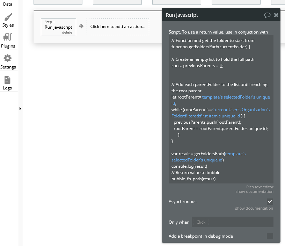Close the Run javascript panel
Screen dimensions: 285x246
pyautogui.click(x=276, y=15)
